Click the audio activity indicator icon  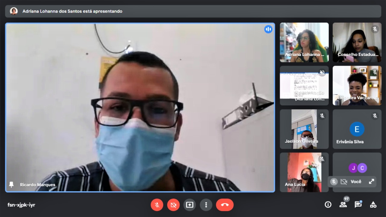click(268, 29)
